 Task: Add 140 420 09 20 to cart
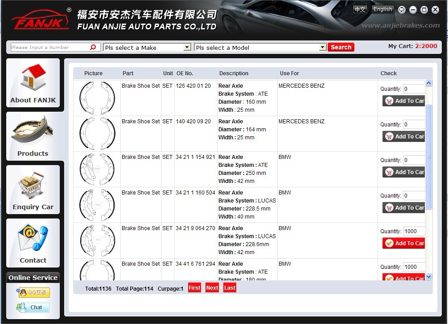click(404, 136)
